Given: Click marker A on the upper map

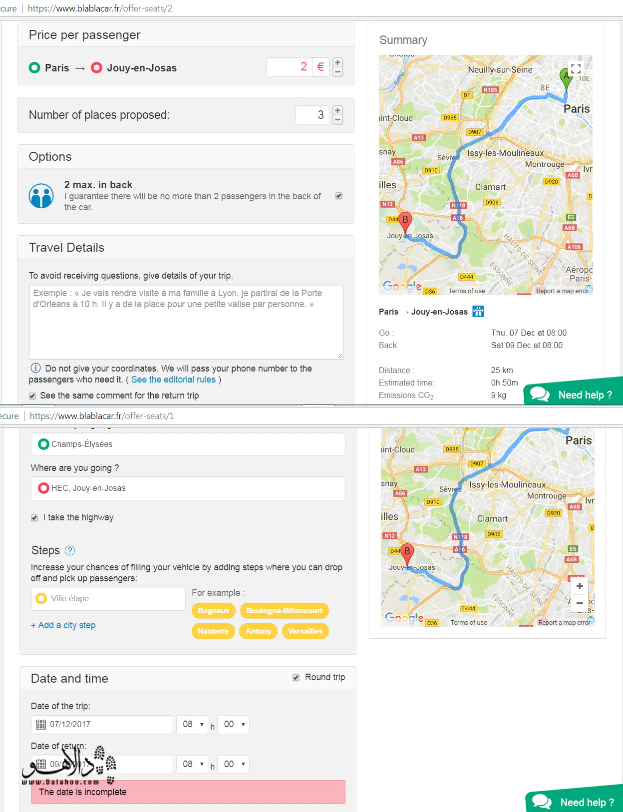Looking at the screenshot, I should click(566, 80).
